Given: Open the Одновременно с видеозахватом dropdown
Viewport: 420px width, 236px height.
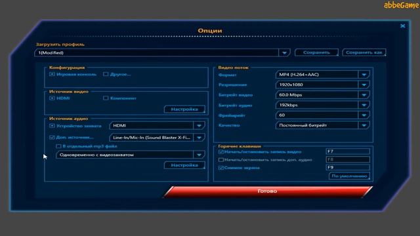Looking at the screenshot, I should 199,155.
